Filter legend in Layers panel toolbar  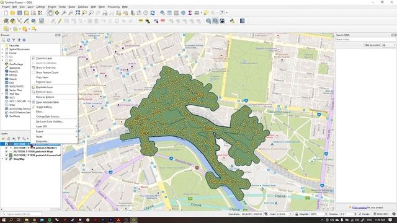tap(19, 139)
